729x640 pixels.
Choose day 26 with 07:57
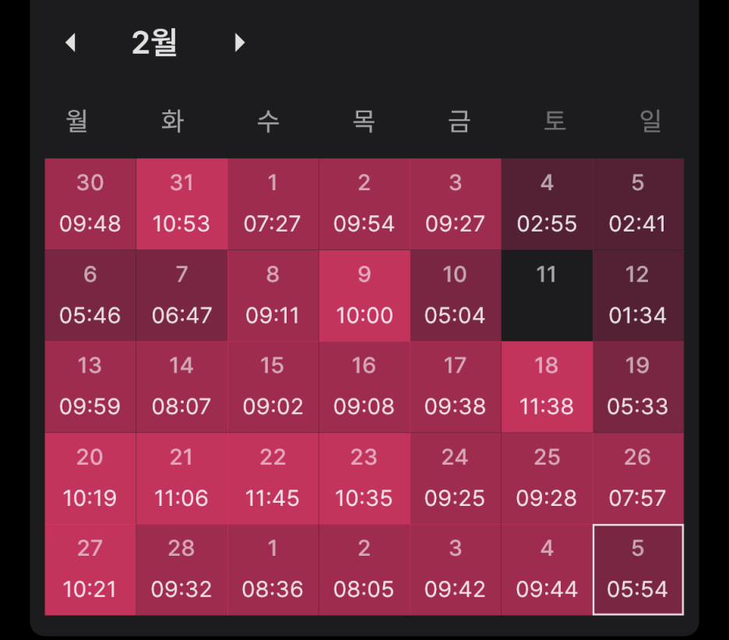pos(638,478)
